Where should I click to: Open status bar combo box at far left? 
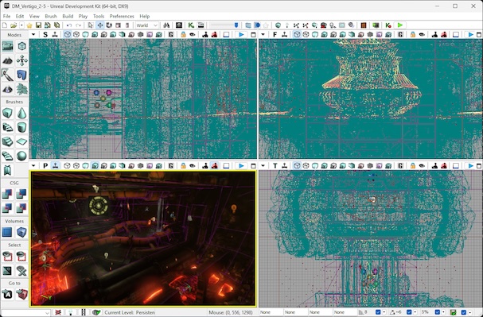pyautogui.click(x=25, y=313)
